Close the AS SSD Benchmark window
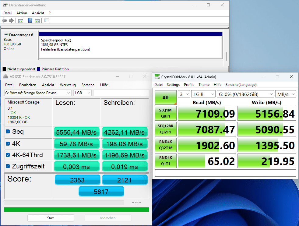 click(145, 76)
